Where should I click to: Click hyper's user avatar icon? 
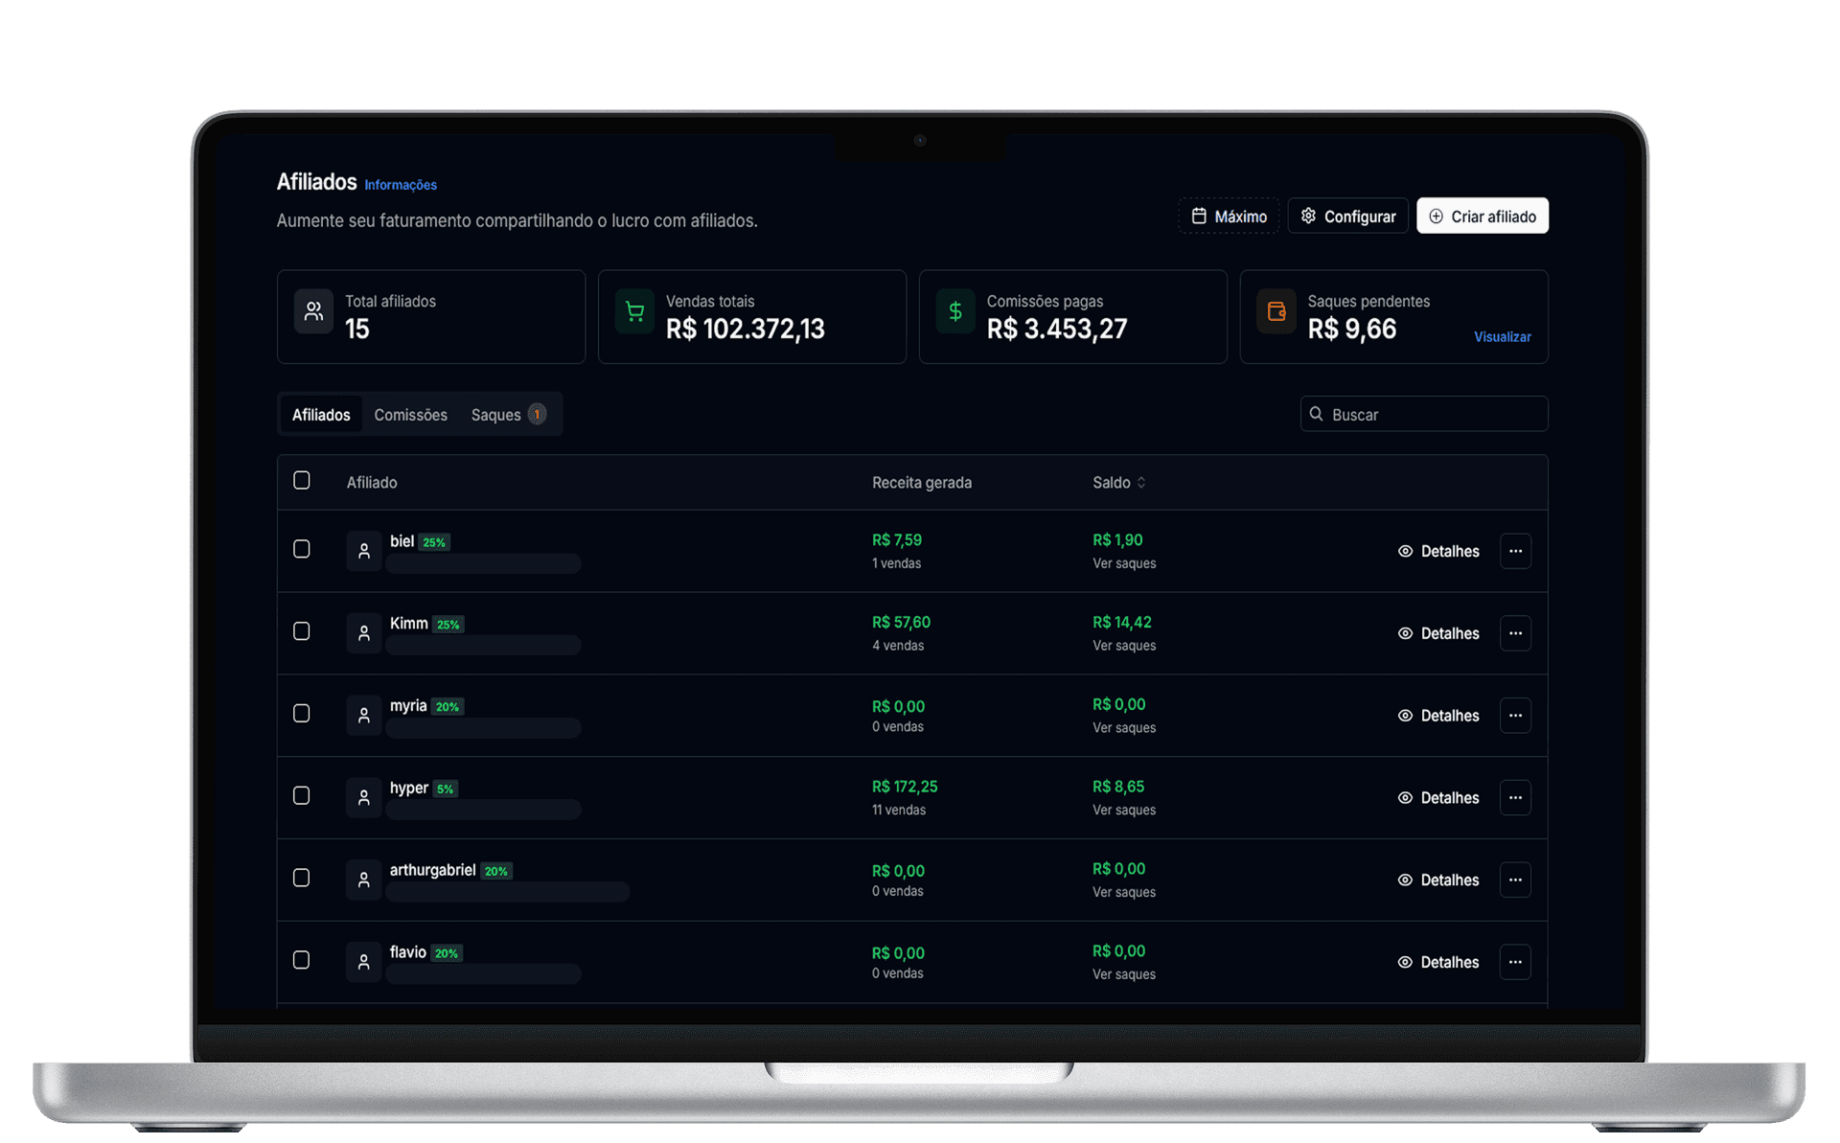pos(364,798)
